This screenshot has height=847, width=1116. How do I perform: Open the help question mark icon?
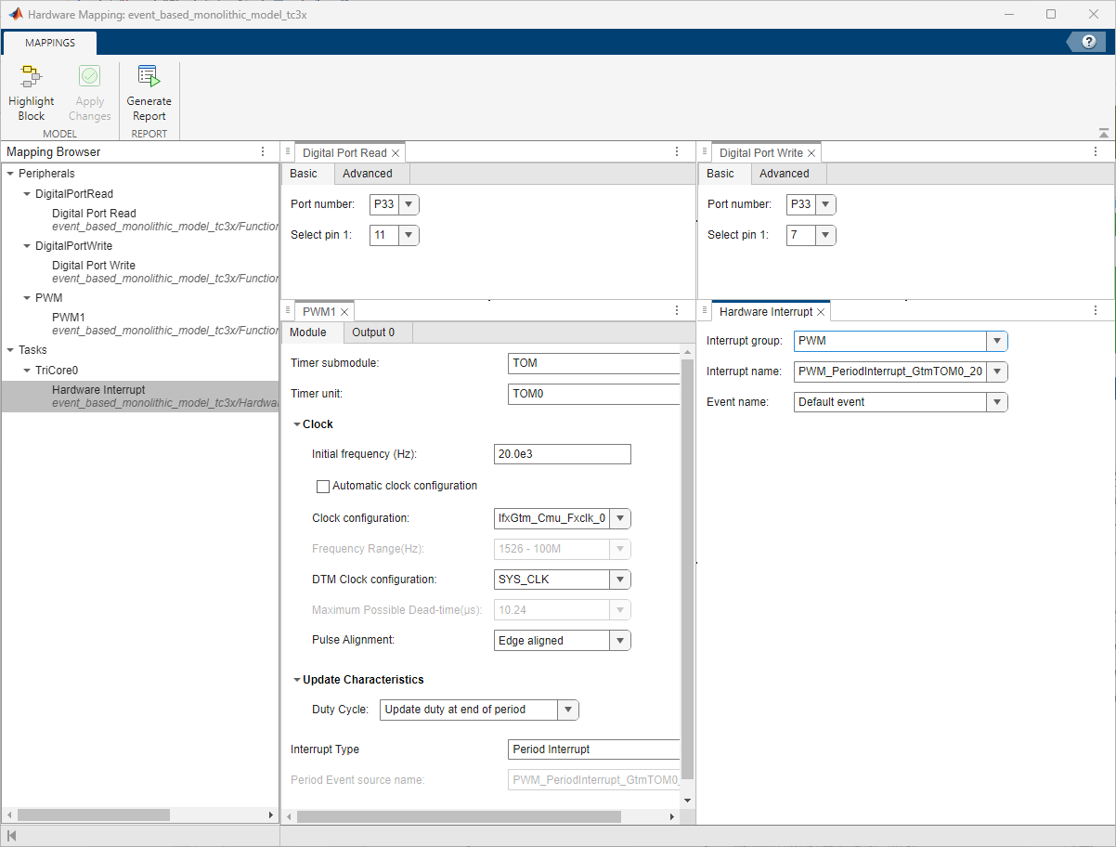point(1087,41)
